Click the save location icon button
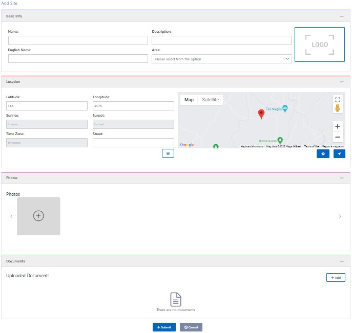Image resolution: width=352 pixels, height=333 pixels. tap(168, 153)
